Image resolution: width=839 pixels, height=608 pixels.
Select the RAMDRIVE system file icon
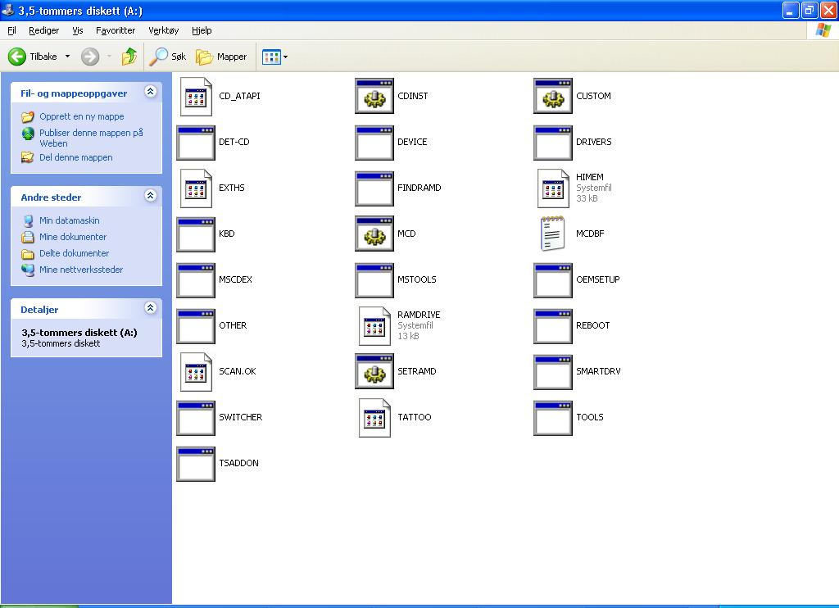pyautogui.click(x=374, y=326)
